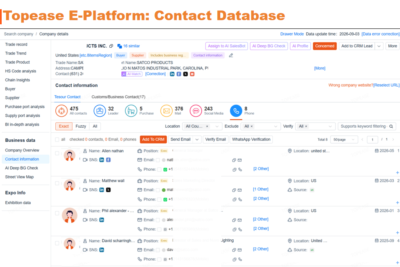400x267 pixels.
Task: Change the 50/page size dropdown
Action: (343, 140)
